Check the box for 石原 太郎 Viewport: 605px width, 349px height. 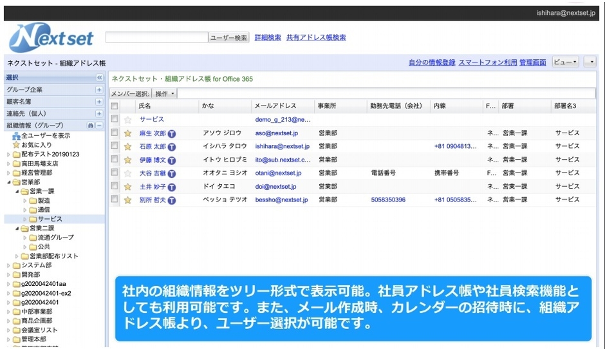pos(114,146)
